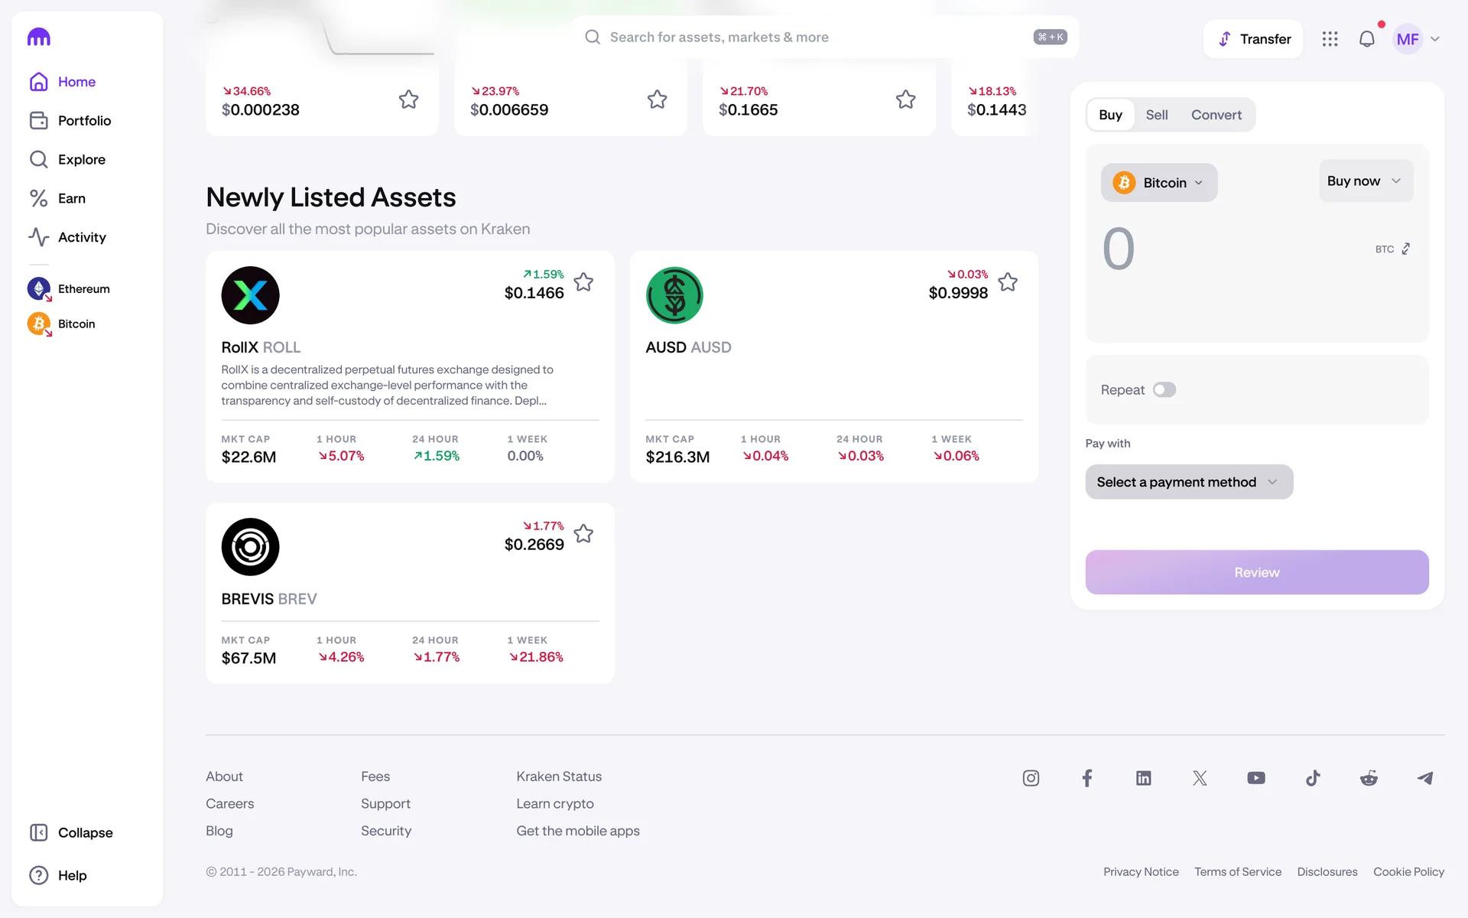Open Kraken's Instagram page
Image resolution: width=1468 pixels, height=918 pixels.
coord(1031,778)
